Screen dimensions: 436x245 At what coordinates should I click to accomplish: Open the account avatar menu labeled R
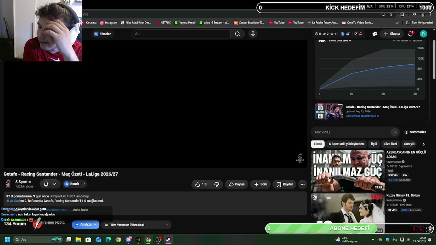click(423, 34)
